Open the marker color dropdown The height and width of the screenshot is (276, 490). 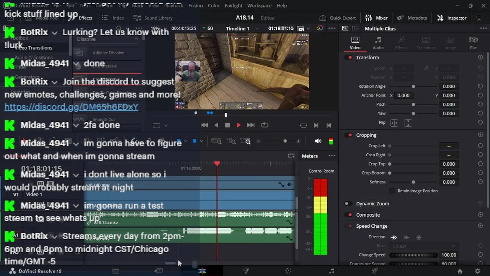click(x=201, y=141)
